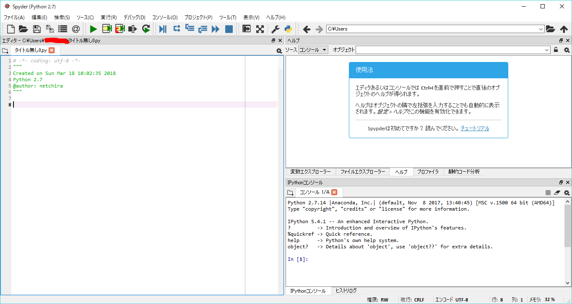Maximize the current pane icon
The height and width of the screenshot is (304, 572).
click(x=247, y=29)
